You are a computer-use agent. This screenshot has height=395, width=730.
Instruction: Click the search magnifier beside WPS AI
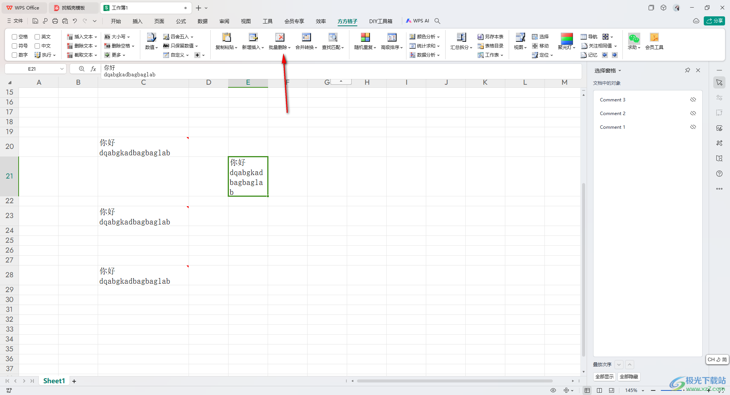pyautogui.click(x=437, y=21)
